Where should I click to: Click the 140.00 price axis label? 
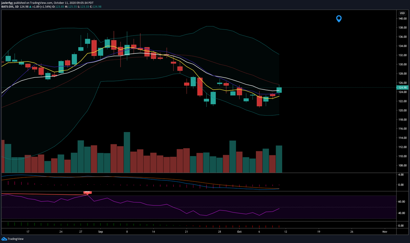[402, 18]
